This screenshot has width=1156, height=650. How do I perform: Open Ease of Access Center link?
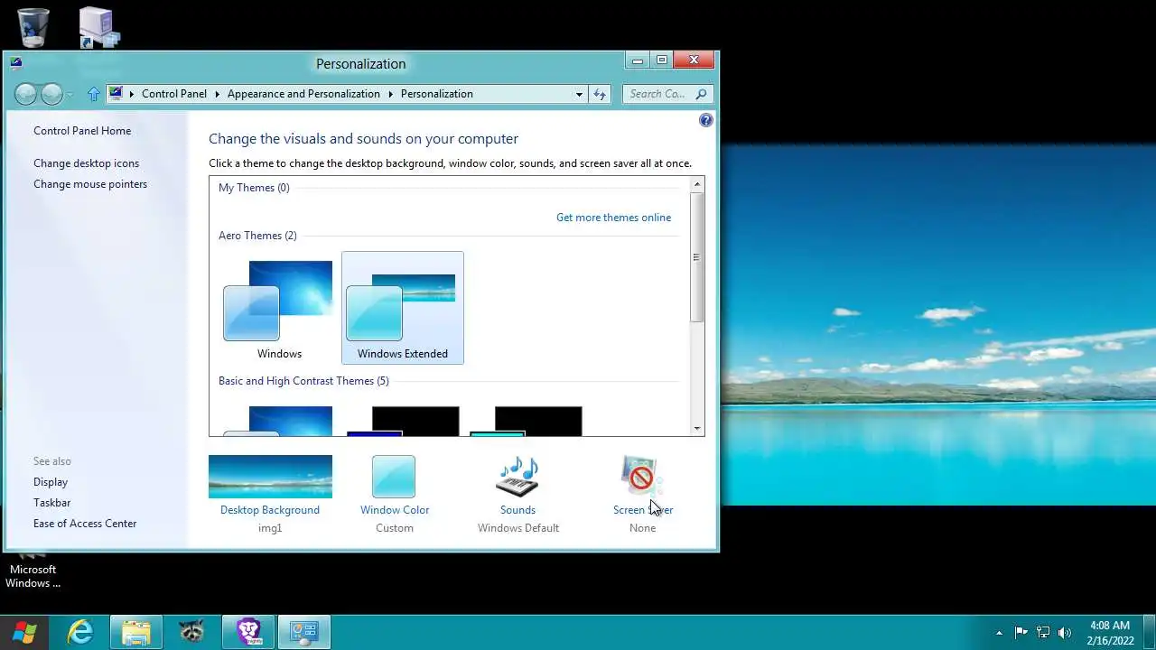[85, 524]
